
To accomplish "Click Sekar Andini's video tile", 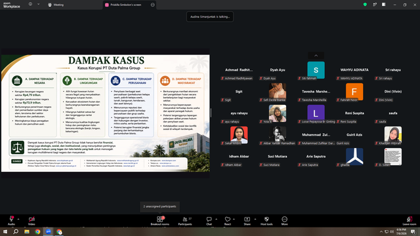I will point(239,135).
